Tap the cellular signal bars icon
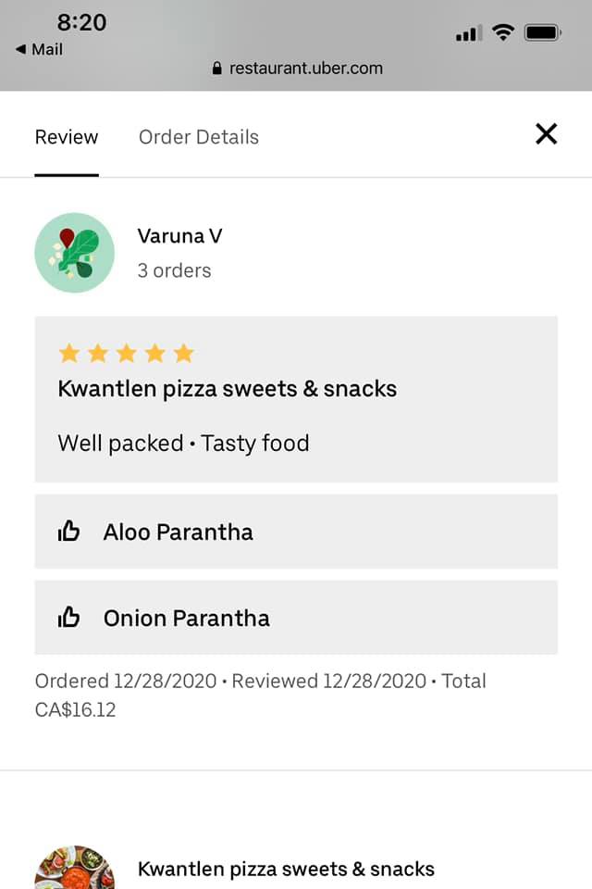The height and width of the screenshot is (889, 592). coord(468,34)
